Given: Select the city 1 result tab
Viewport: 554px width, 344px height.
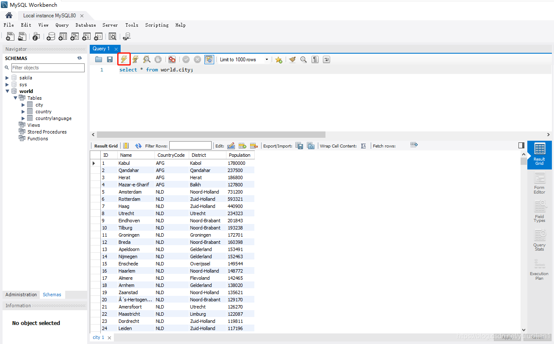Looking at the screenshot, I should [x=98, y=337].
